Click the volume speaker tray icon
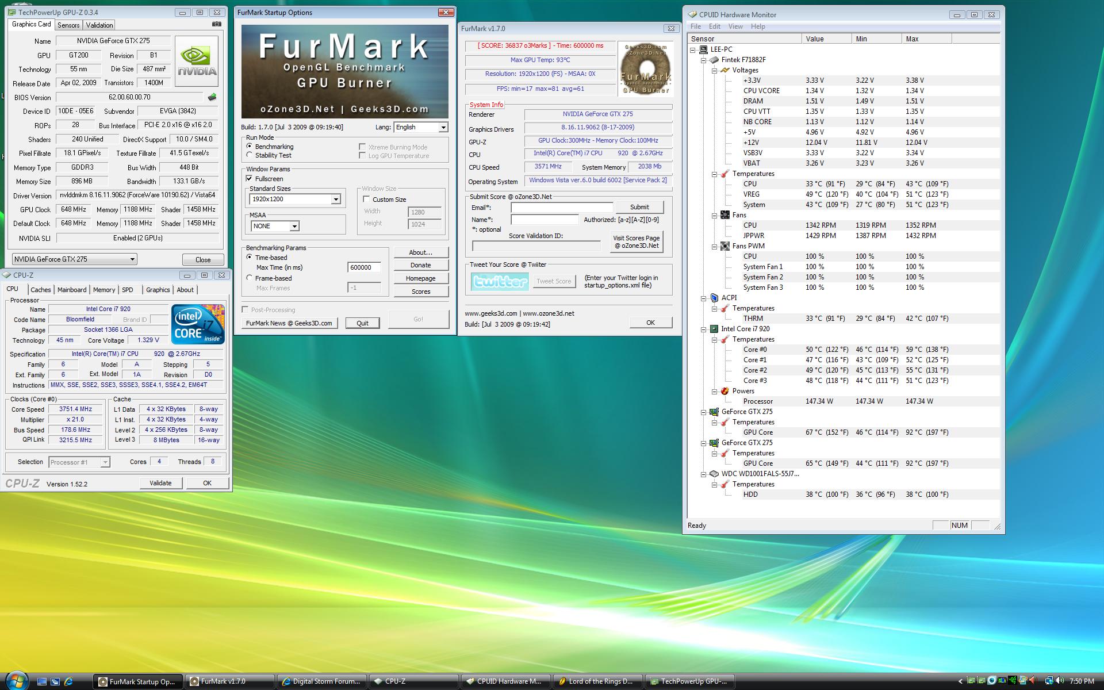This screenshot has width=1104, height=690. point(1059,681)
